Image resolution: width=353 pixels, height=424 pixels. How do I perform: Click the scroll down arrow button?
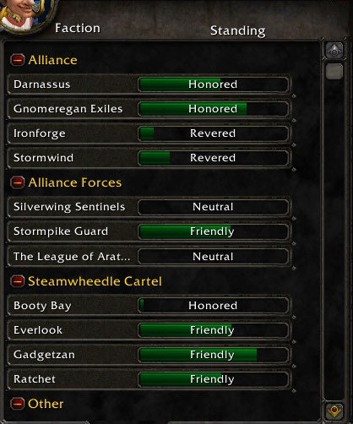[x=334, y=411]
